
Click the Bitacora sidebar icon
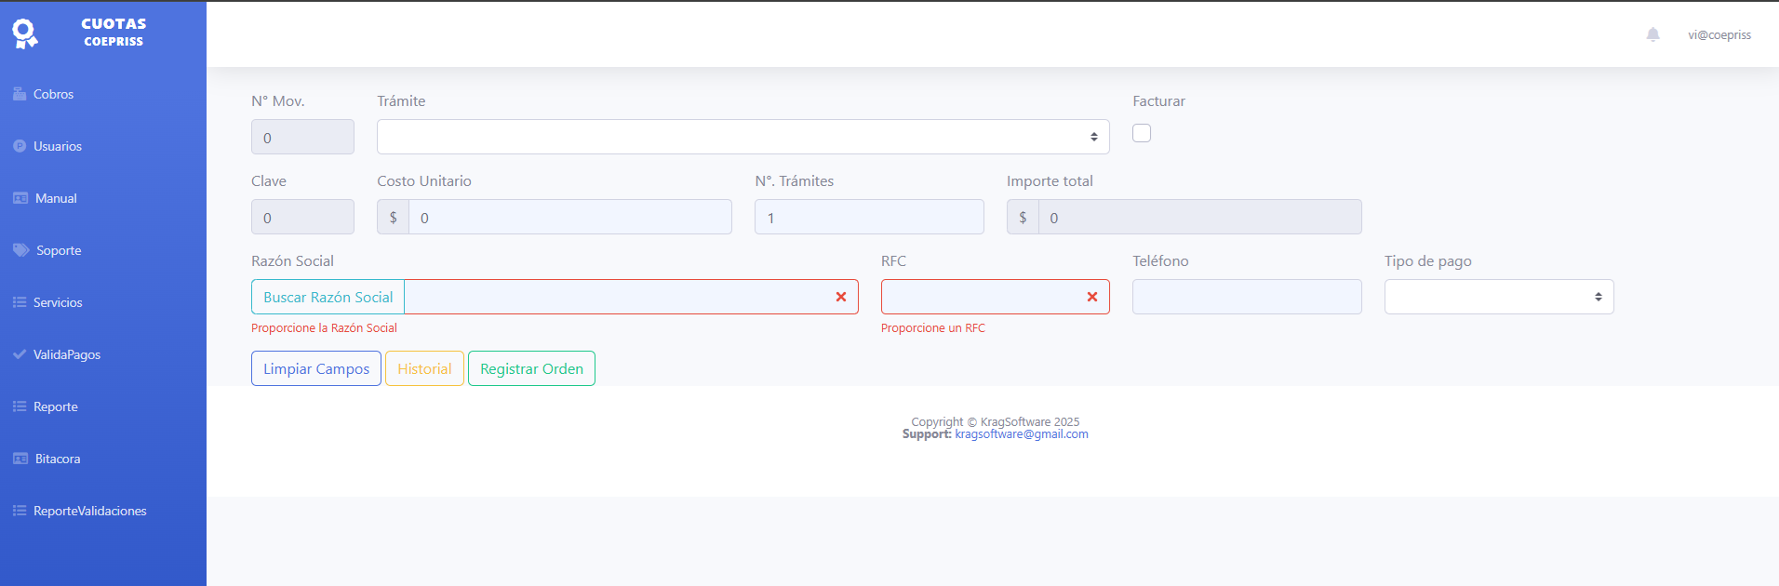click(x=20, y=459)
